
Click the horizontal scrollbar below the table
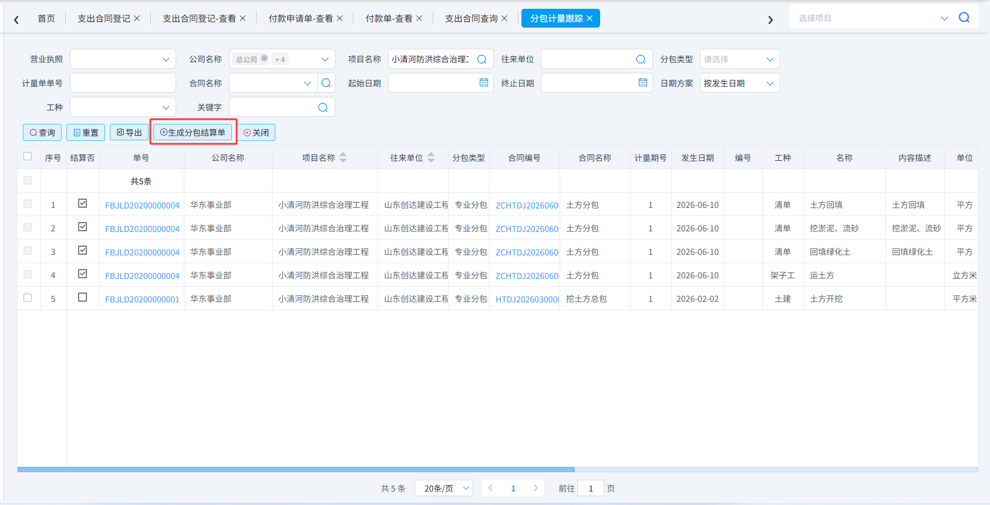pos(296,469)
